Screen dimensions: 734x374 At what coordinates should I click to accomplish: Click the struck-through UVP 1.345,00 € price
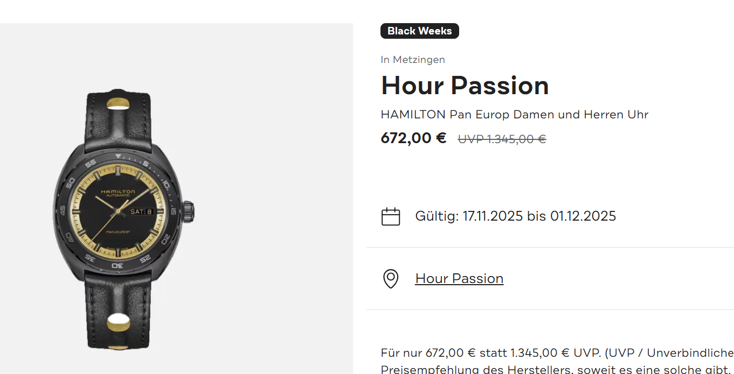click(502, 139)
